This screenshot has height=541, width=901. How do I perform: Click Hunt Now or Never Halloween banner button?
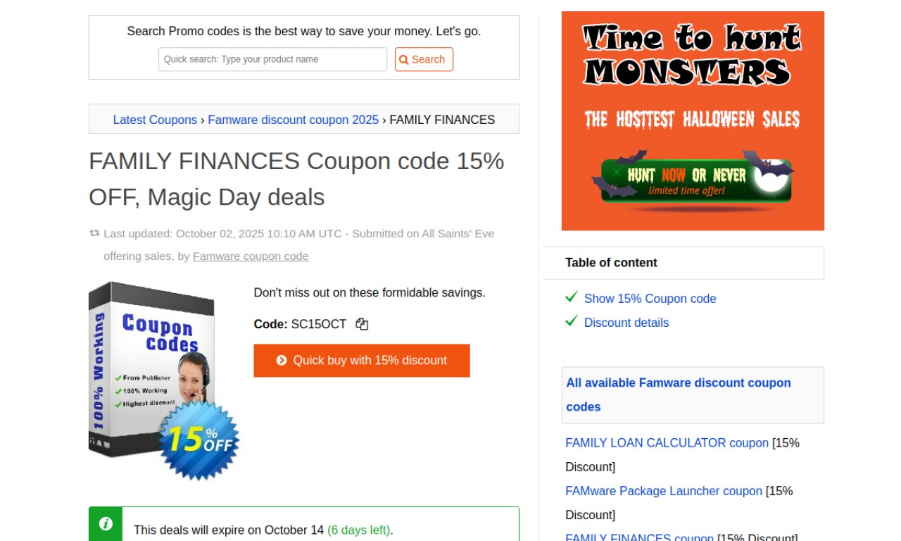pos(697,180)
